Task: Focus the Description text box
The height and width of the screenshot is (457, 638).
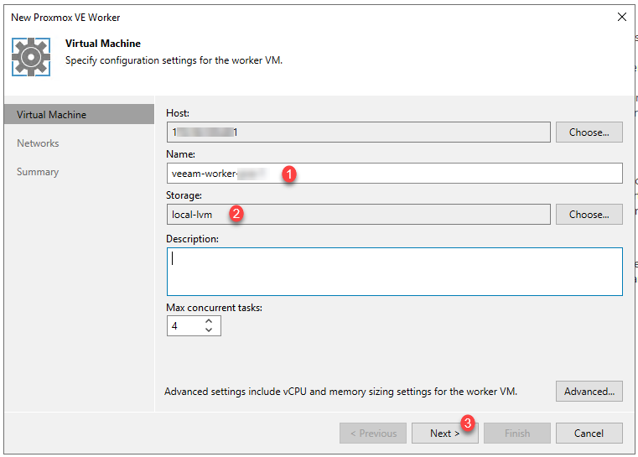Action: 394,272
